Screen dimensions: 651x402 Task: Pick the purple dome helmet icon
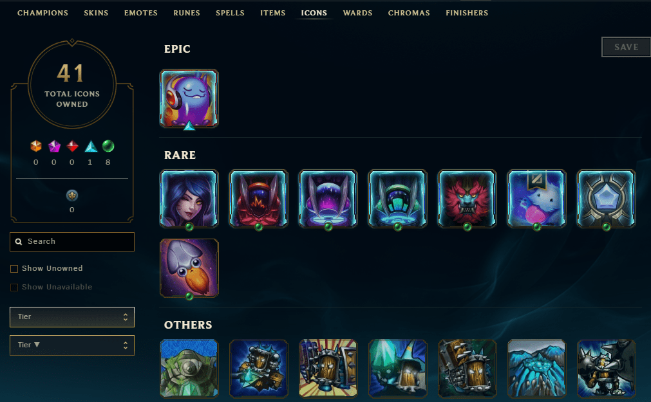click(x=328, y=198)
